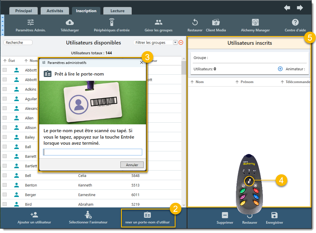The image size is (316, 233).
Task: Open Gérer les groupes
Action: pyautogui.click(x=158, y=25)
